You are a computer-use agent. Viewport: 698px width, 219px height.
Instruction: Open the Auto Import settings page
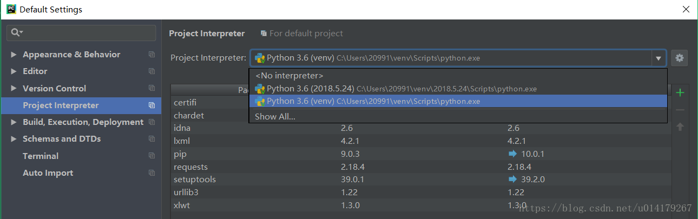(x=48, y=173)
